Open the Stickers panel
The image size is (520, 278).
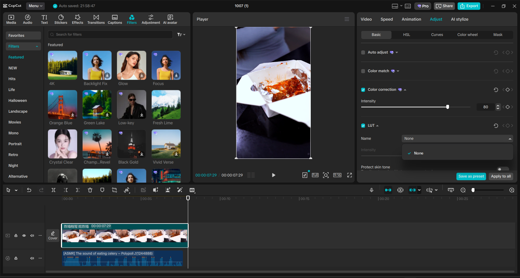click(x=61, y=19)
